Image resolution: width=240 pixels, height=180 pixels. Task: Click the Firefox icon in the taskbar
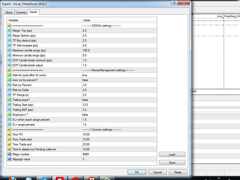pos(12,178)
